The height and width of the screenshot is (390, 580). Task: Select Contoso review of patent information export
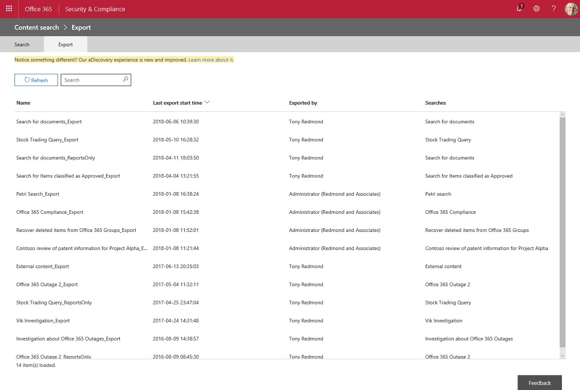pos(287,248)
